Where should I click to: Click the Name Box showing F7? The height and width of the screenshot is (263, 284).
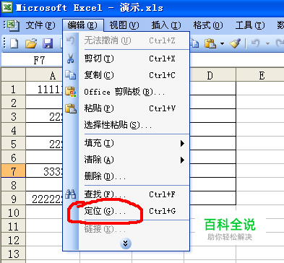(x=33, y=60)
